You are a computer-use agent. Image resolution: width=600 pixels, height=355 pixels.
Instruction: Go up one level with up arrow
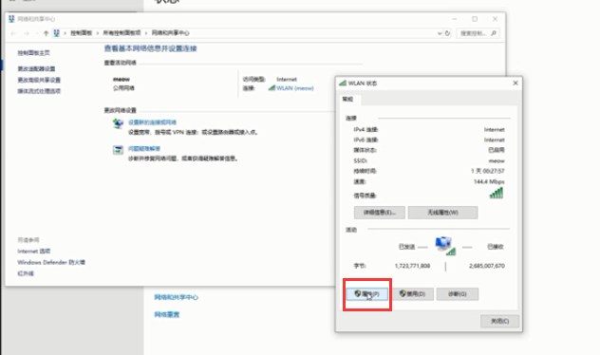[x=46, y=33]
